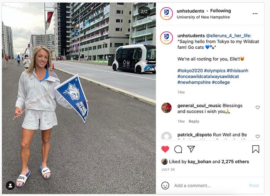Click the Post comment button
The width and height of the screenshot is (270, 196).
point(254,186)
